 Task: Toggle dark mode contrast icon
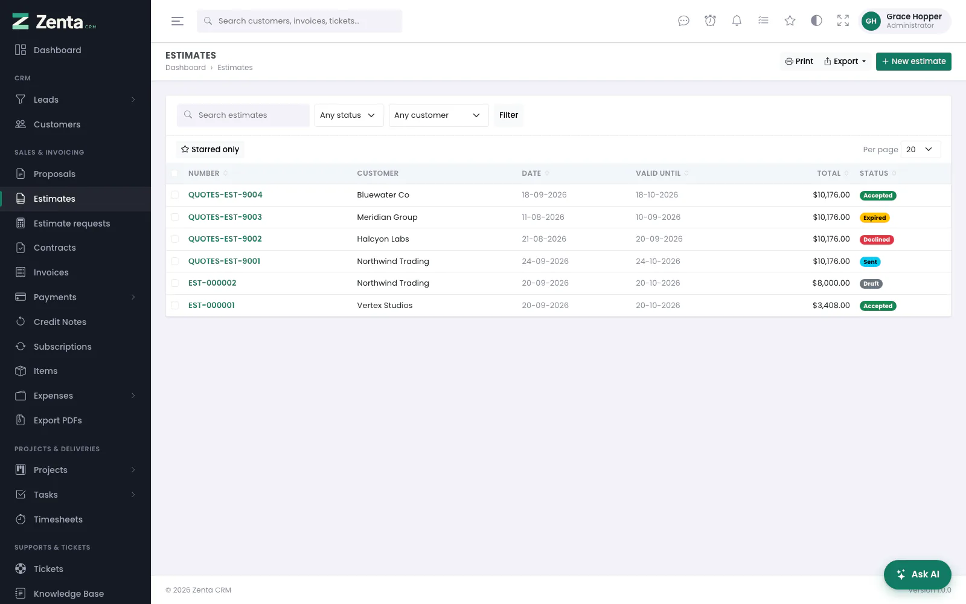pyautogui.click(x=816, y=21)
